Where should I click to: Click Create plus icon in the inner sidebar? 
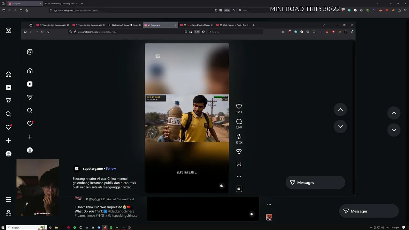pyautogui.click(x=30, y=137)
